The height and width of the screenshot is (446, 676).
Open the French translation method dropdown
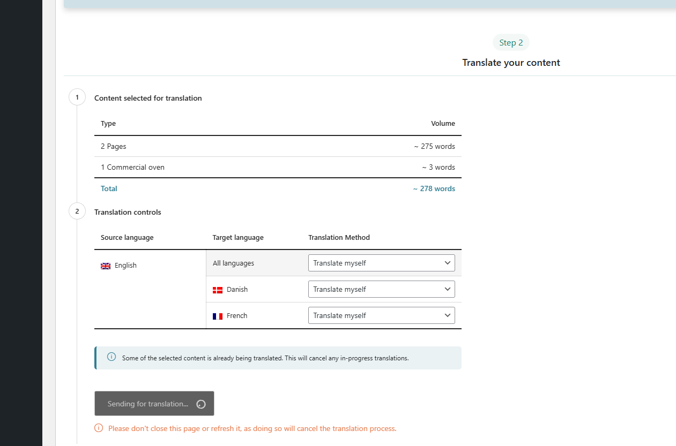[381, 315]
